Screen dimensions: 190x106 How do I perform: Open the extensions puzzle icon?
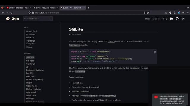175,13
